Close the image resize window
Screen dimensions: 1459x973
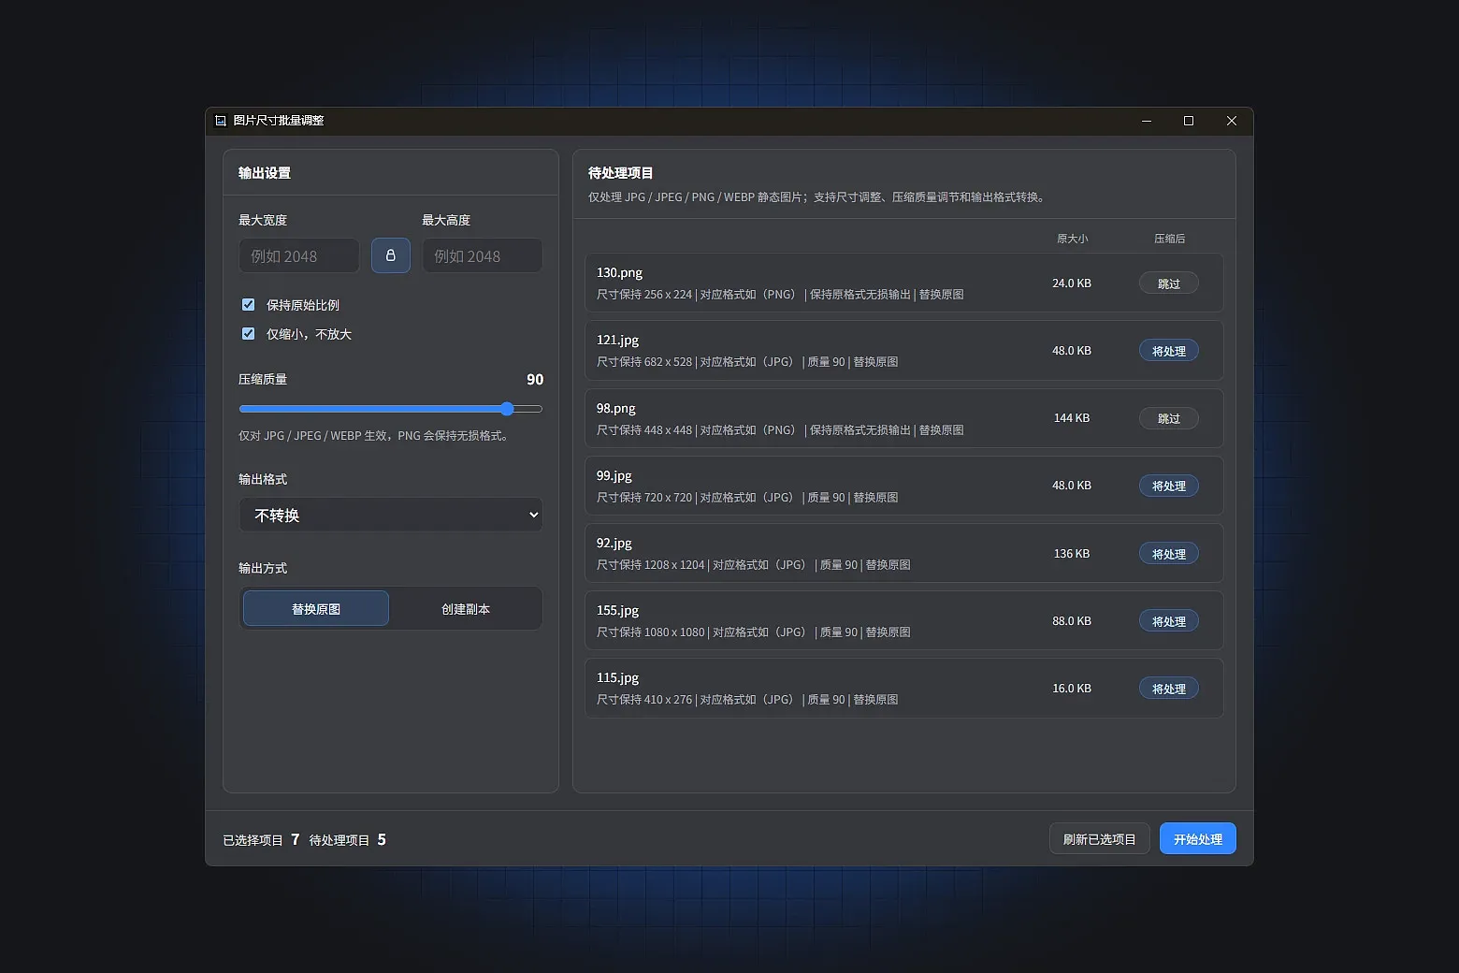coord(1231,121)
